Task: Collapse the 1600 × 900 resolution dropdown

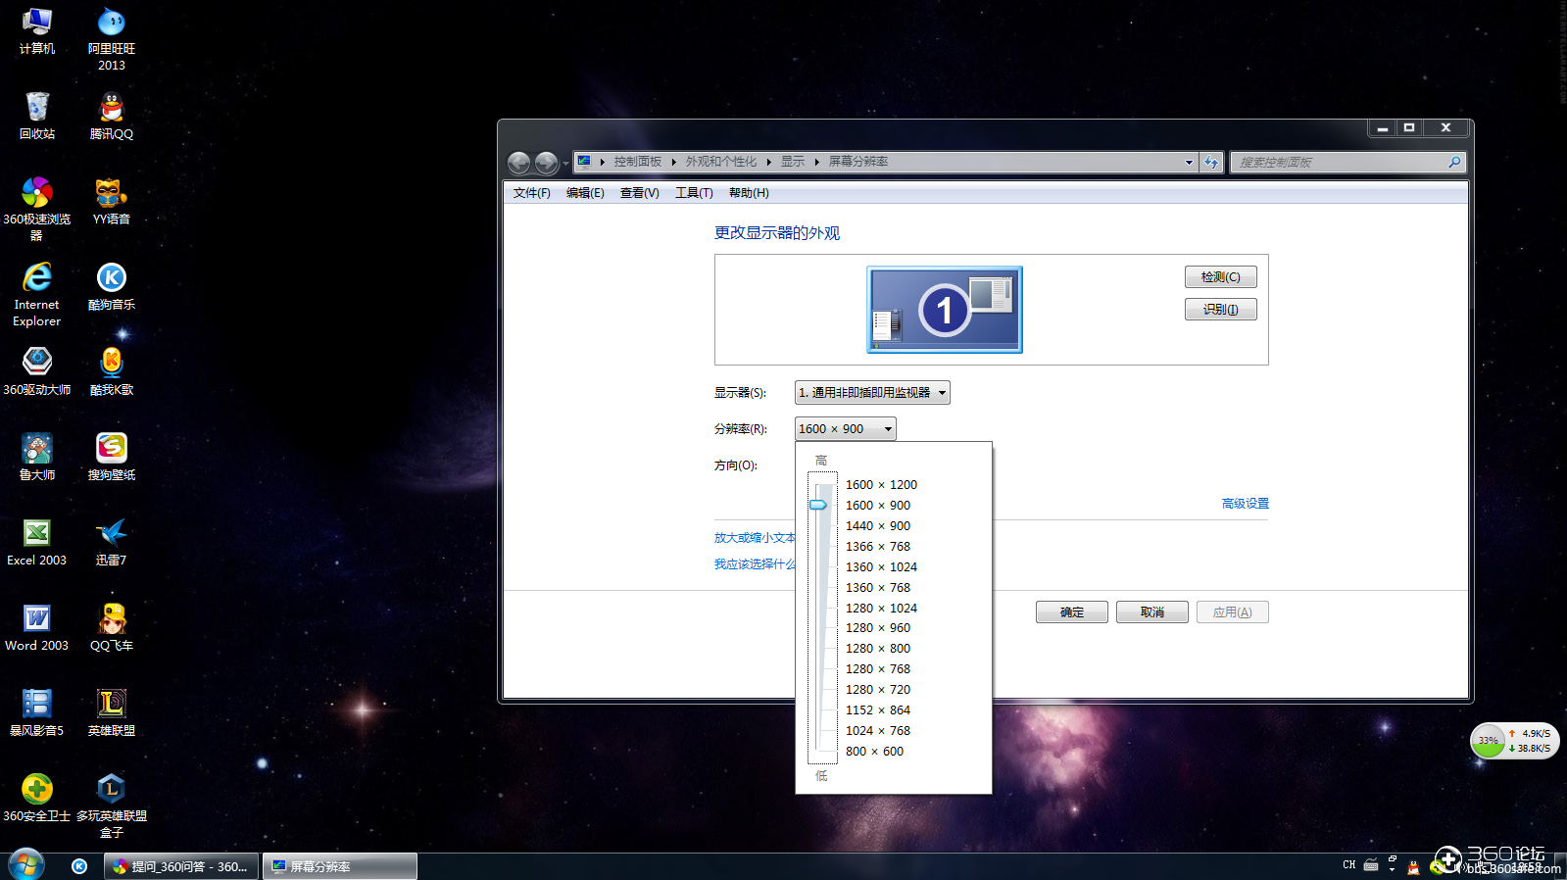Action: click(x=846, y=429)
